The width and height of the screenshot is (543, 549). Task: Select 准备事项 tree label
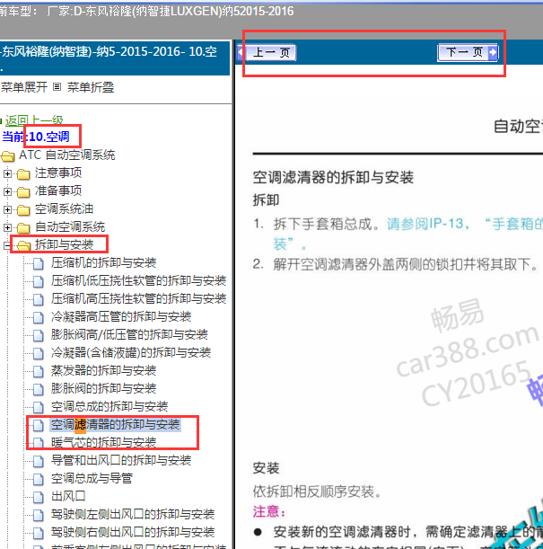tap(58, 190)
